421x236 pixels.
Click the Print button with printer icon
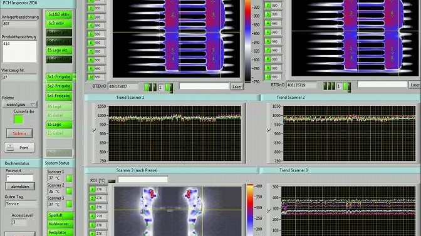19,148
